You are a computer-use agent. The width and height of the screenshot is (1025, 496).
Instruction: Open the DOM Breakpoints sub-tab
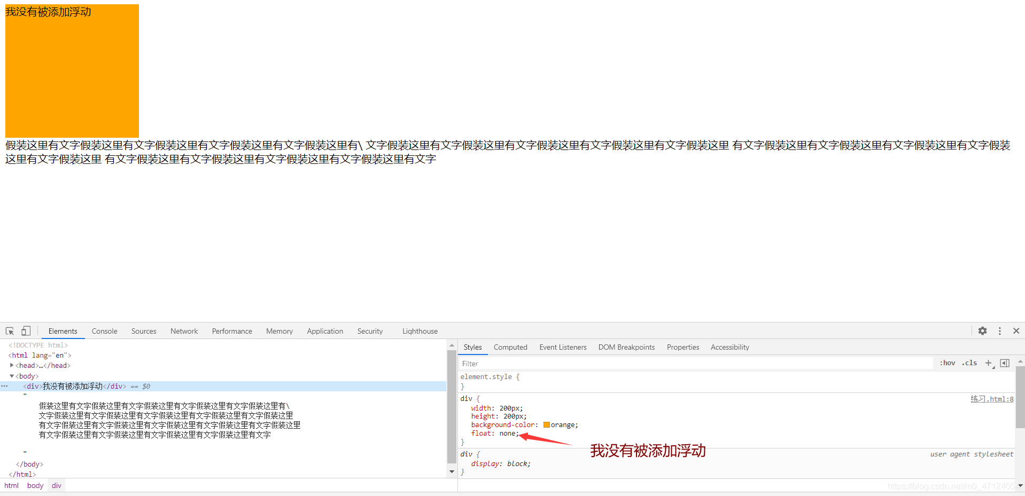(x=626, y=347)
